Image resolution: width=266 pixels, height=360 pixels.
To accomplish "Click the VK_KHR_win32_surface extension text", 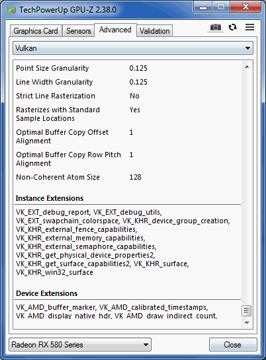I will point(54,272).
